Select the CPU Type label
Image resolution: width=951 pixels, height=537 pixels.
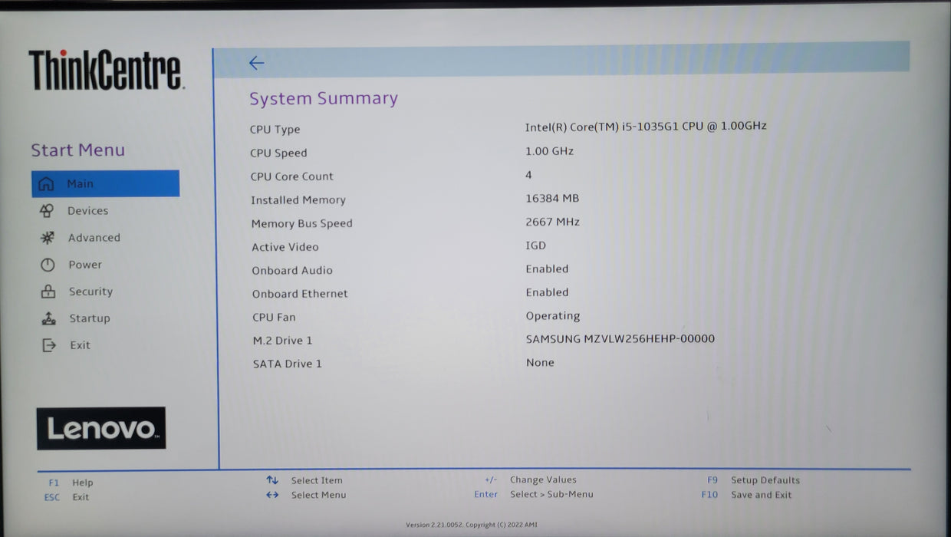coord(275,130)
